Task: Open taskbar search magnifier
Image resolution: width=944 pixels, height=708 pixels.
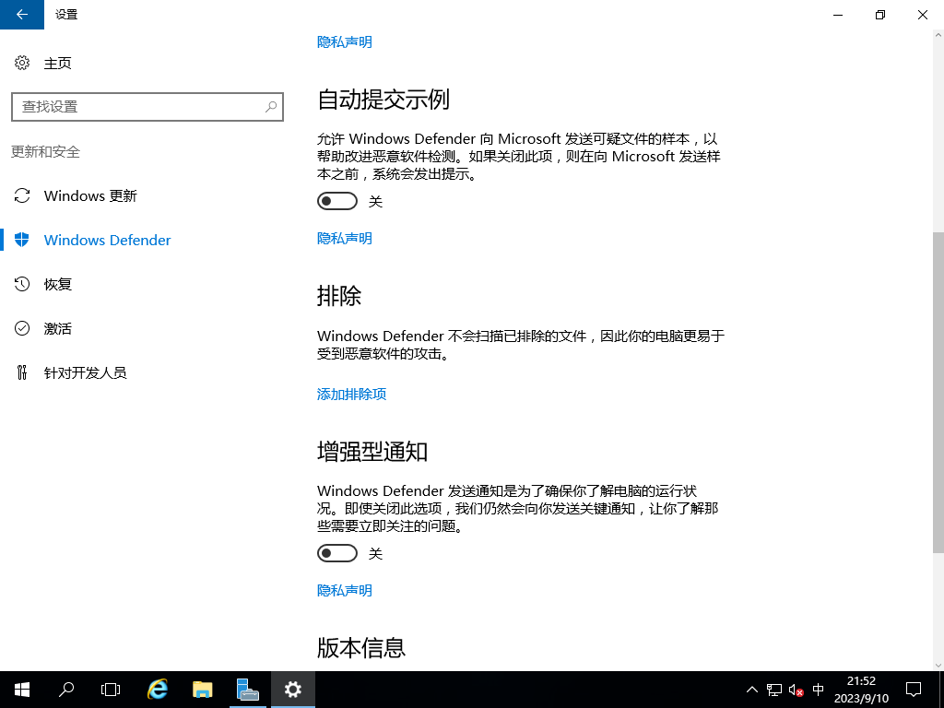Action: coord(66,690)
